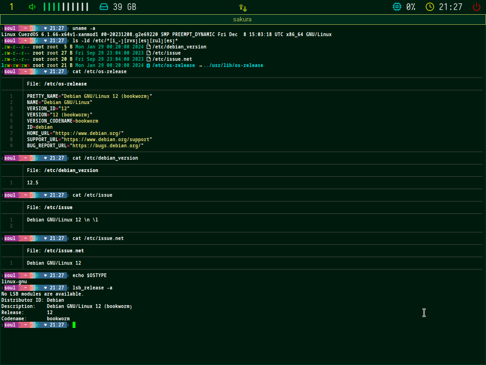Click the 'echo $OSTYPE' command
The width and height of the screenshot is (486, 365).
coord(90,276)
